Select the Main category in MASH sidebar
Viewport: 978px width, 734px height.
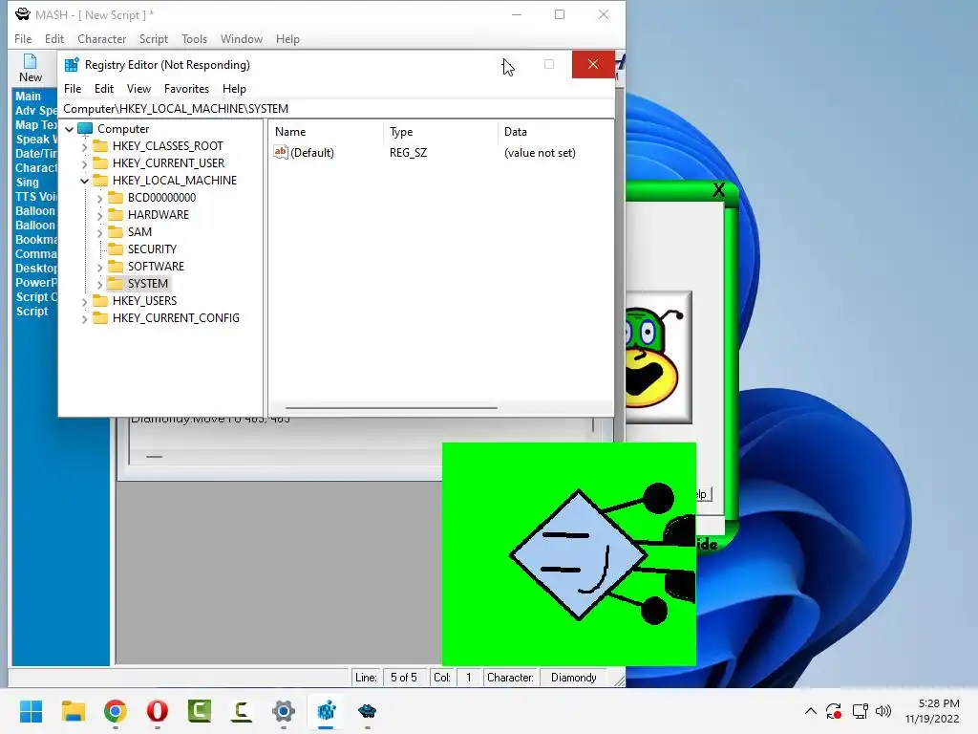tap(28, 97)
